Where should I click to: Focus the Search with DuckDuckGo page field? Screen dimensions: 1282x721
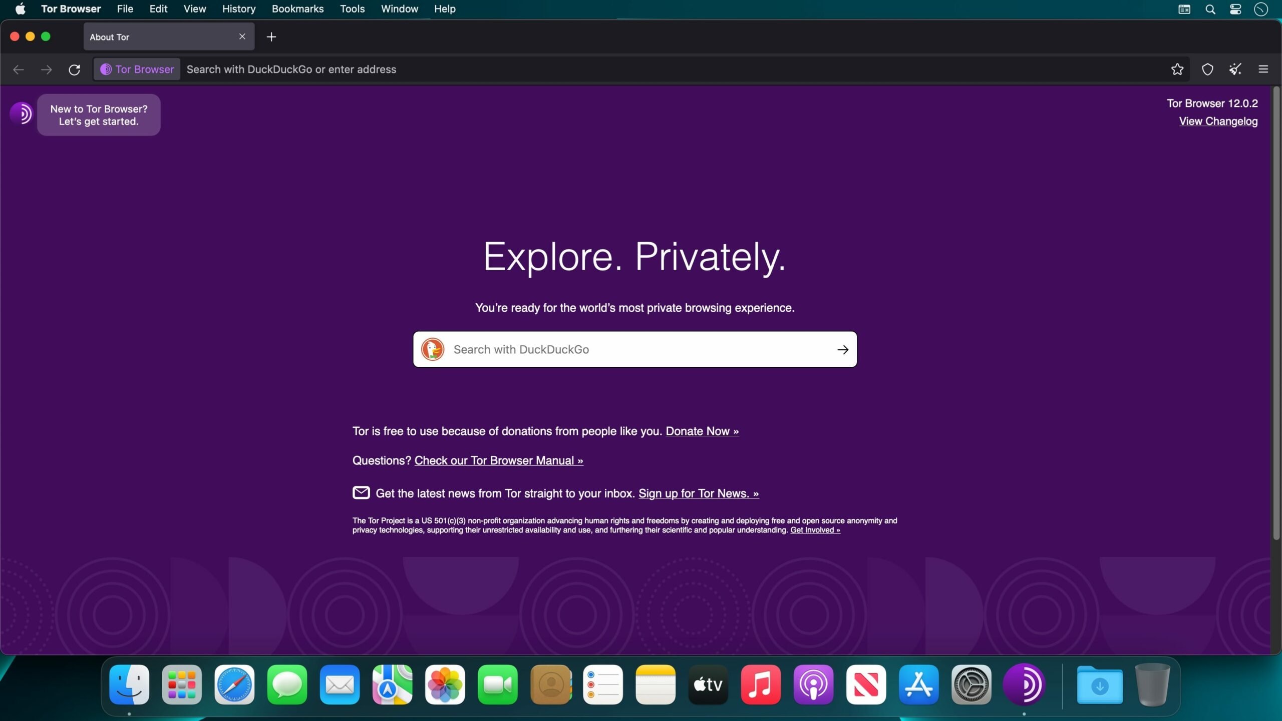635,349
